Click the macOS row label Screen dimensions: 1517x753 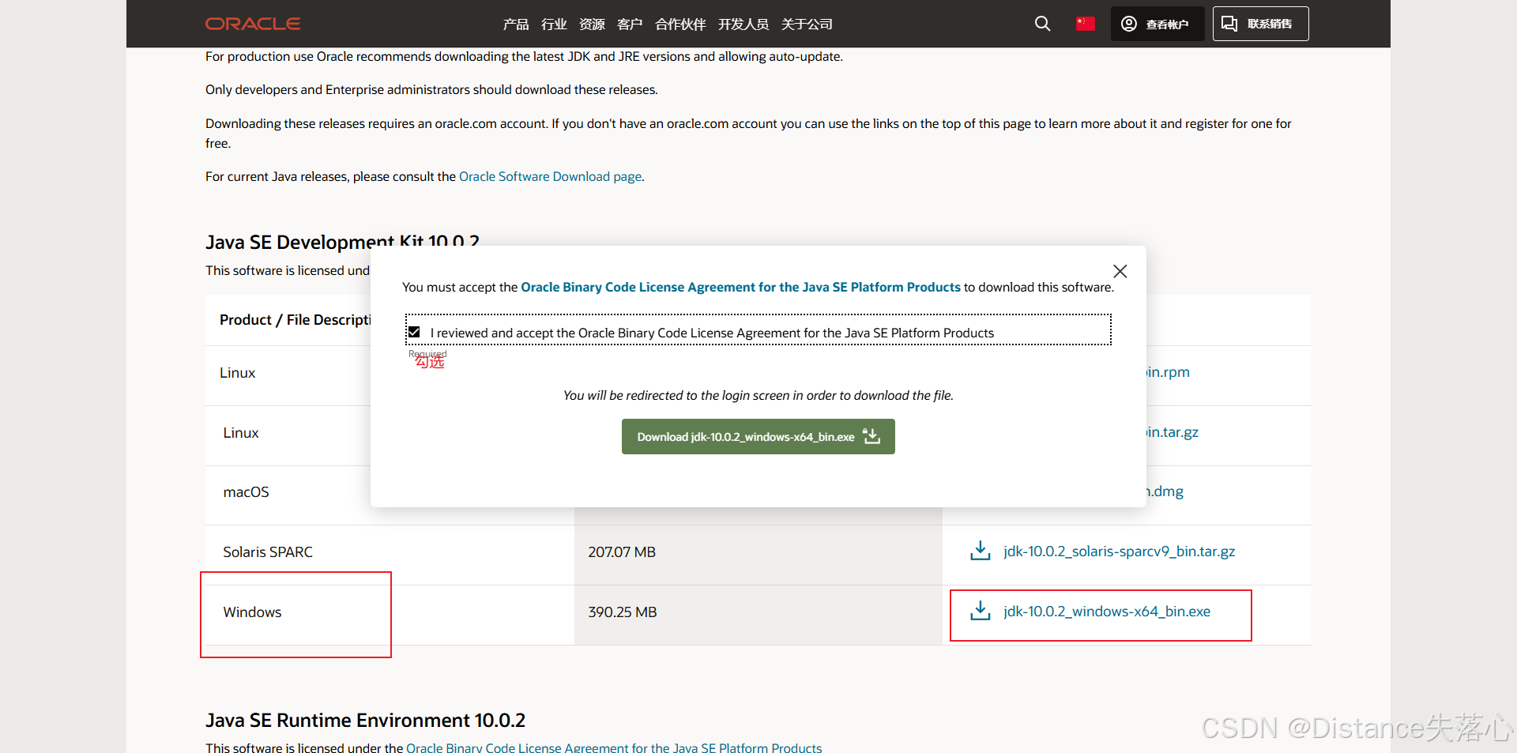click(x=246, y=492)
